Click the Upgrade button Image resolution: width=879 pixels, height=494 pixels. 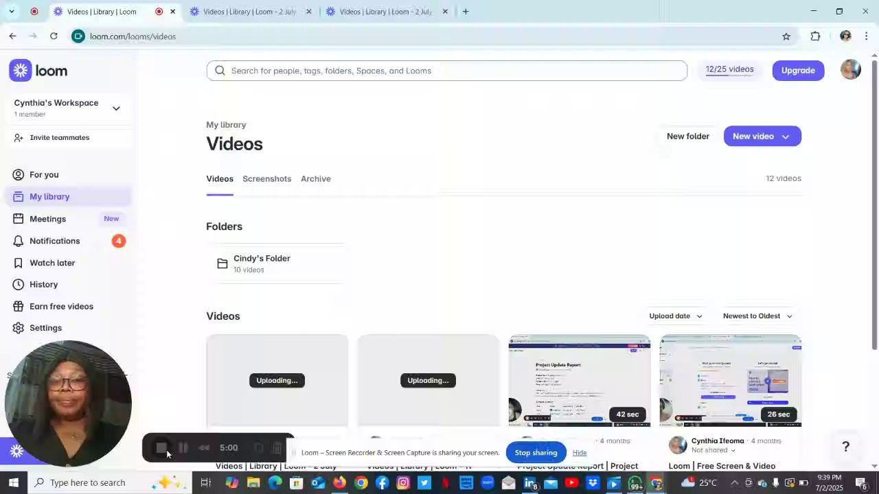click(798, 70)
